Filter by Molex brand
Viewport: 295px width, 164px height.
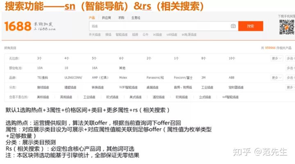click(x=123, y=78)
